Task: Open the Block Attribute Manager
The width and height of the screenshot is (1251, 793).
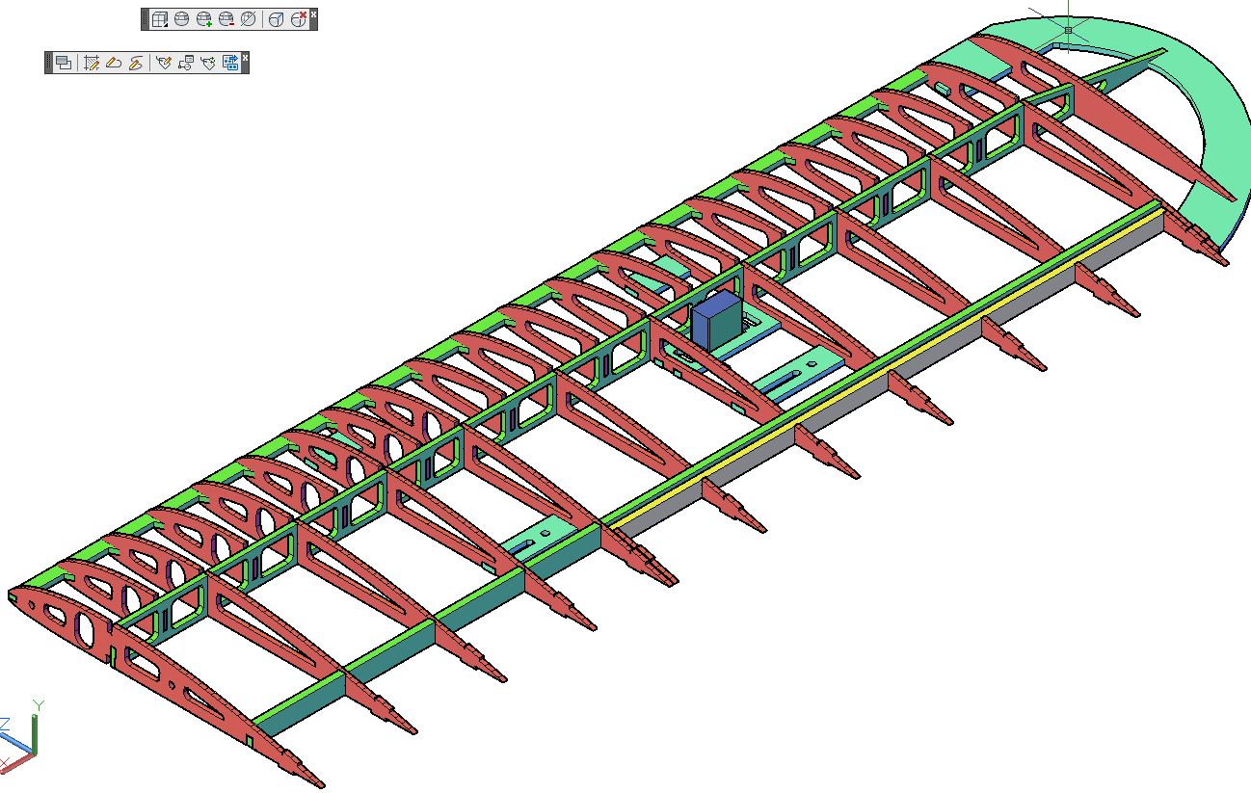Action: [x=186, y=63]
